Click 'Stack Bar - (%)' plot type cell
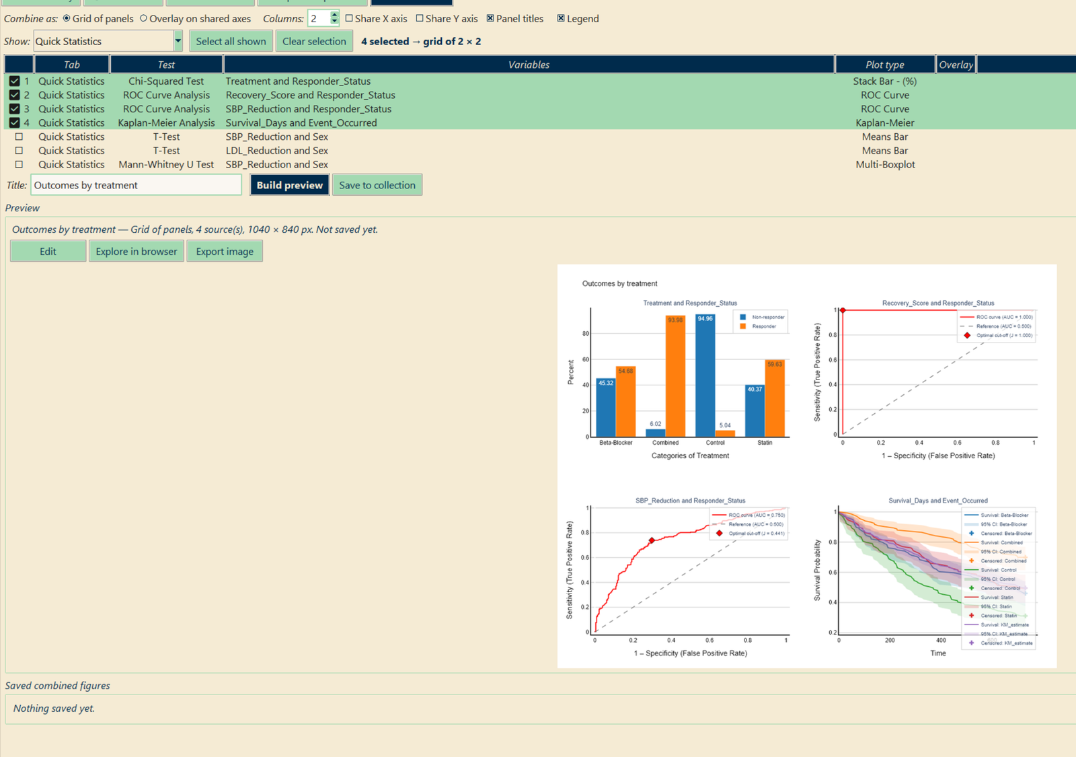Image resolution: width=1076 pixels, height=757 pixels. (885, 81)
